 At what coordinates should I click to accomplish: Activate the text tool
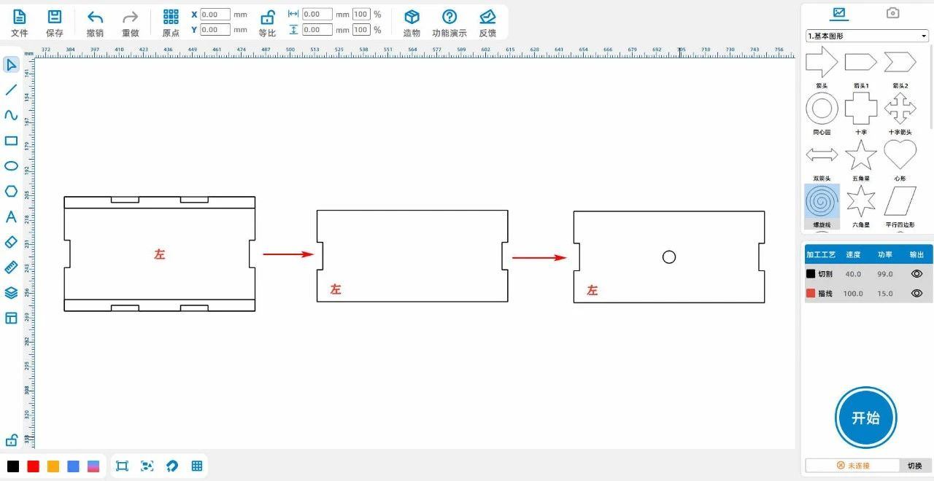tap(11, 216)
